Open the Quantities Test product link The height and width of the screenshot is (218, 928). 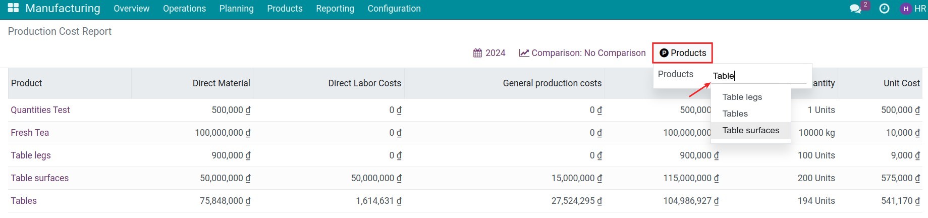click(40, 110)
